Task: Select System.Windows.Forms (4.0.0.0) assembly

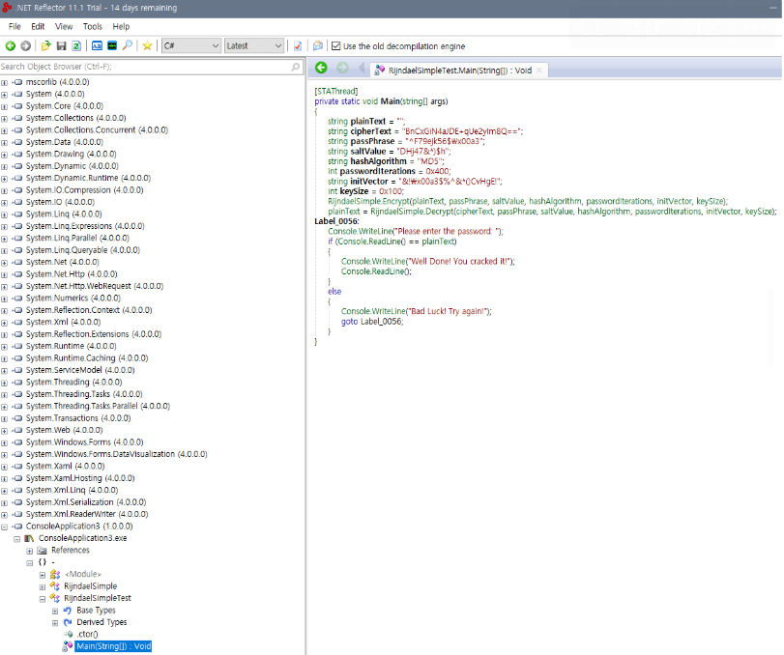Action: [x=84, y=442]
